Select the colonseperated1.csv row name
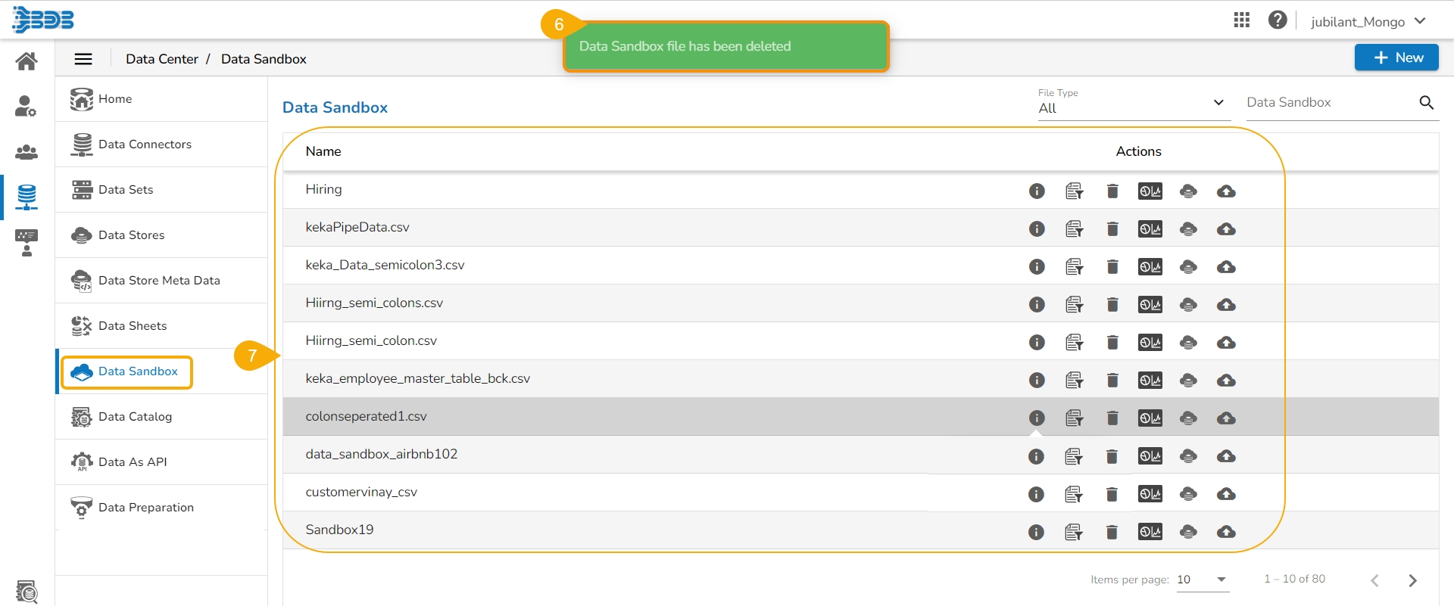1454x606 pixels. 366,416
